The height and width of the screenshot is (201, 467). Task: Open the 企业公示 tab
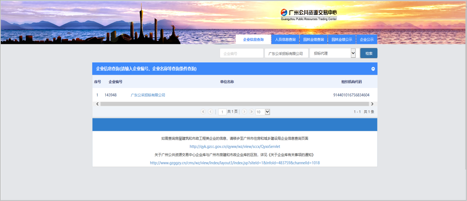pos(367,39)
